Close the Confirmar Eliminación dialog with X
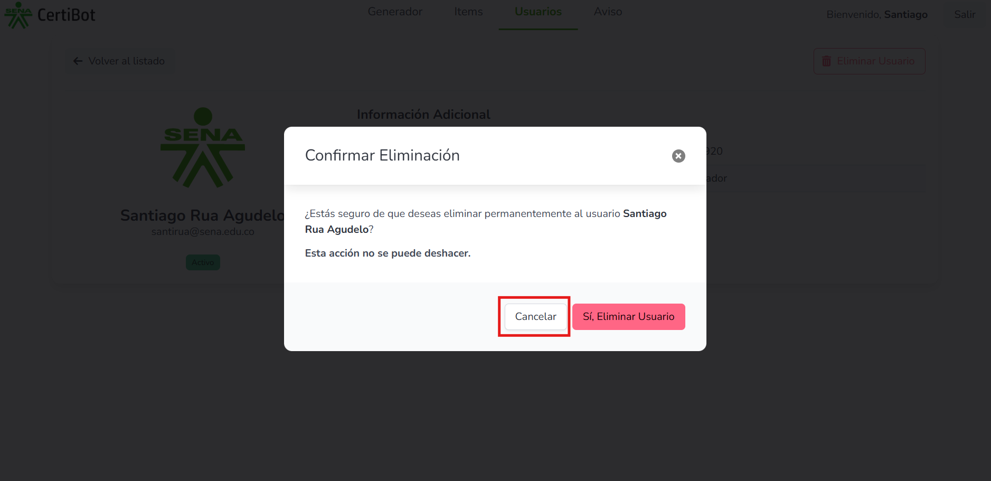This screenshot has height=481, width=991. tap(678, 156)
